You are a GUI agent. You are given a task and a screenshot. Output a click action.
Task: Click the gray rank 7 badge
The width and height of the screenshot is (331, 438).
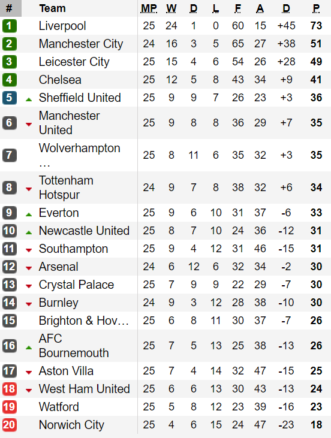pos(9,155)
